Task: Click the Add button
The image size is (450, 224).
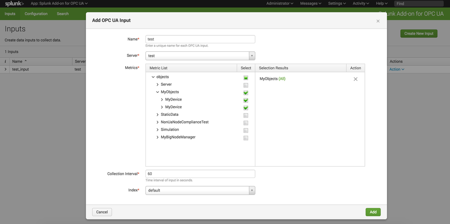Action: (373, 212)
